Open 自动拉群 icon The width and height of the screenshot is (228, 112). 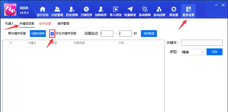(159, 9)
